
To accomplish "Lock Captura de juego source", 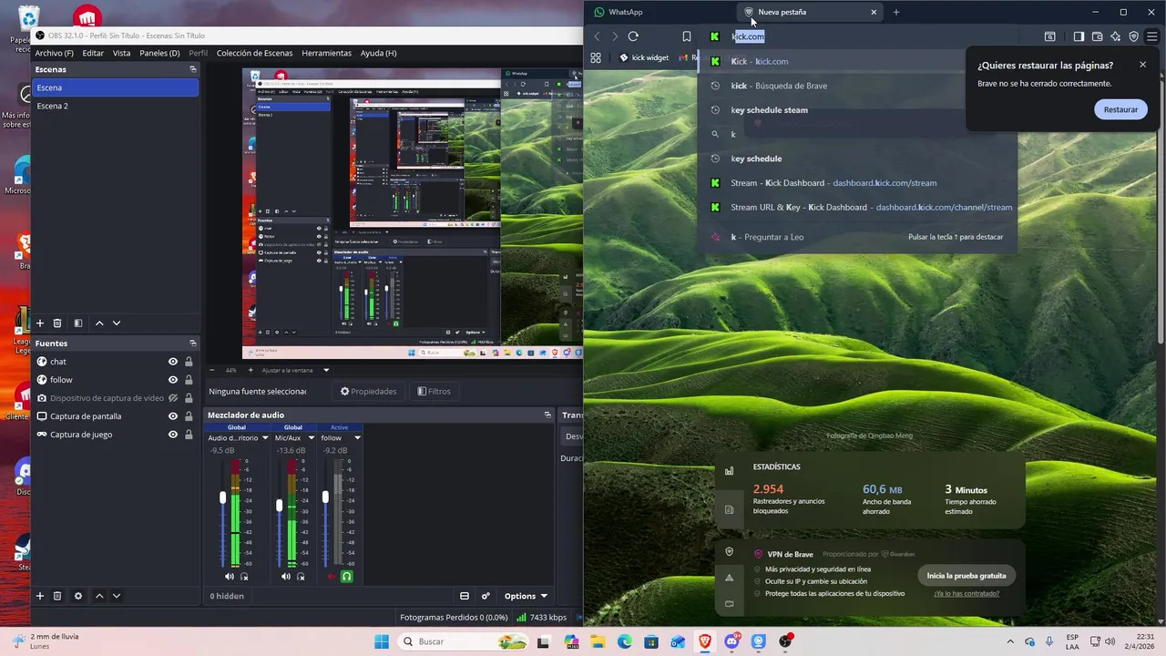I will pos(189,435).
